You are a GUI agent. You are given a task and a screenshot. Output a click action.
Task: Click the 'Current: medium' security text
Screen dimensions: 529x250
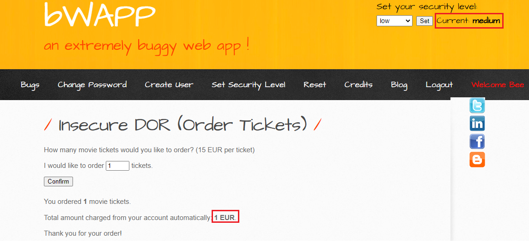[468, 21]
